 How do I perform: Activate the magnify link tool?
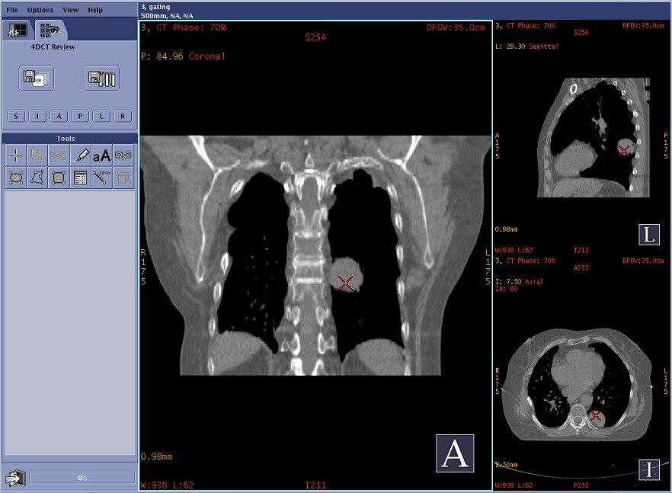(123, 155)
